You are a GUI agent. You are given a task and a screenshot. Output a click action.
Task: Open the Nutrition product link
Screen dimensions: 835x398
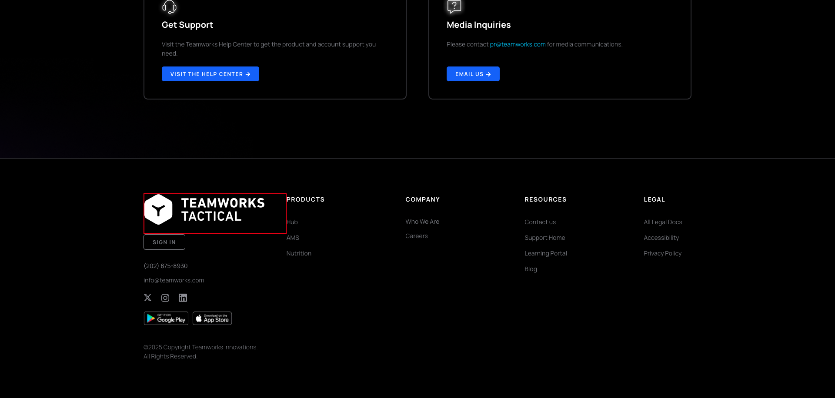[299, 253]
